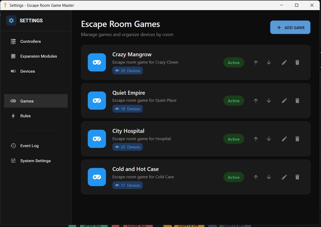Image resolution: width=321 pixels, height=227 pixels.
Task: Click the 20 Devices badge under City Hospital
Action: [x=128, y=147]
